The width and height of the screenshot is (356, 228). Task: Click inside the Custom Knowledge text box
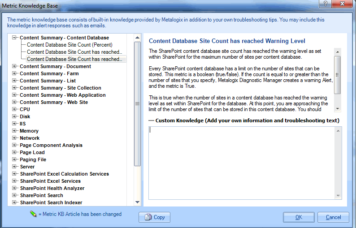tap(242, 163)
